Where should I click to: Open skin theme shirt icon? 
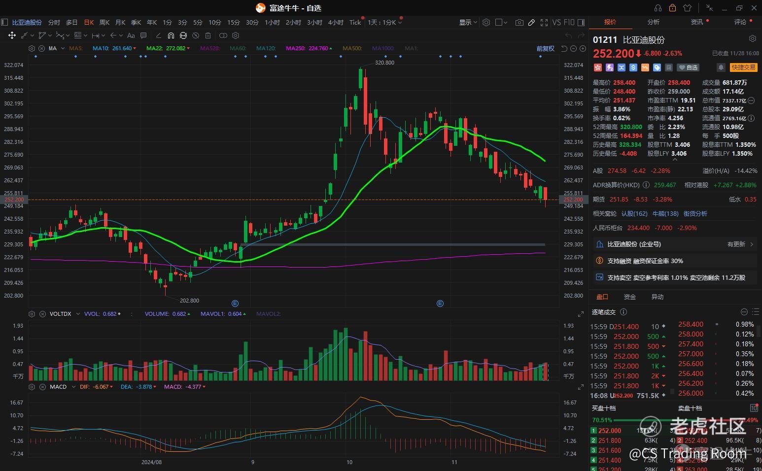(687, 8)
